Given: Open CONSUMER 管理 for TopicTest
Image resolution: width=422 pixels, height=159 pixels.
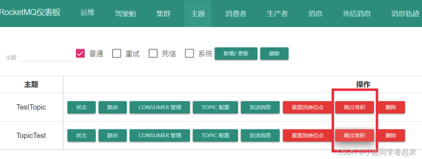Looking at the screenshot, I should [160, 135].
